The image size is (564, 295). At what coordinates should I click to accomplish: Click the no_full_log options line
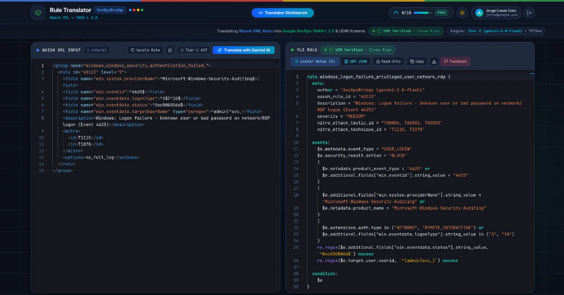click(x=101, y=157)
